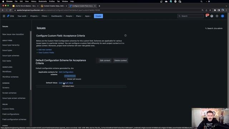Click the help icon beside Configure Custom Field
Image resolution: width=229 pixels, height=129 pixels.
(x=126, y=35)
